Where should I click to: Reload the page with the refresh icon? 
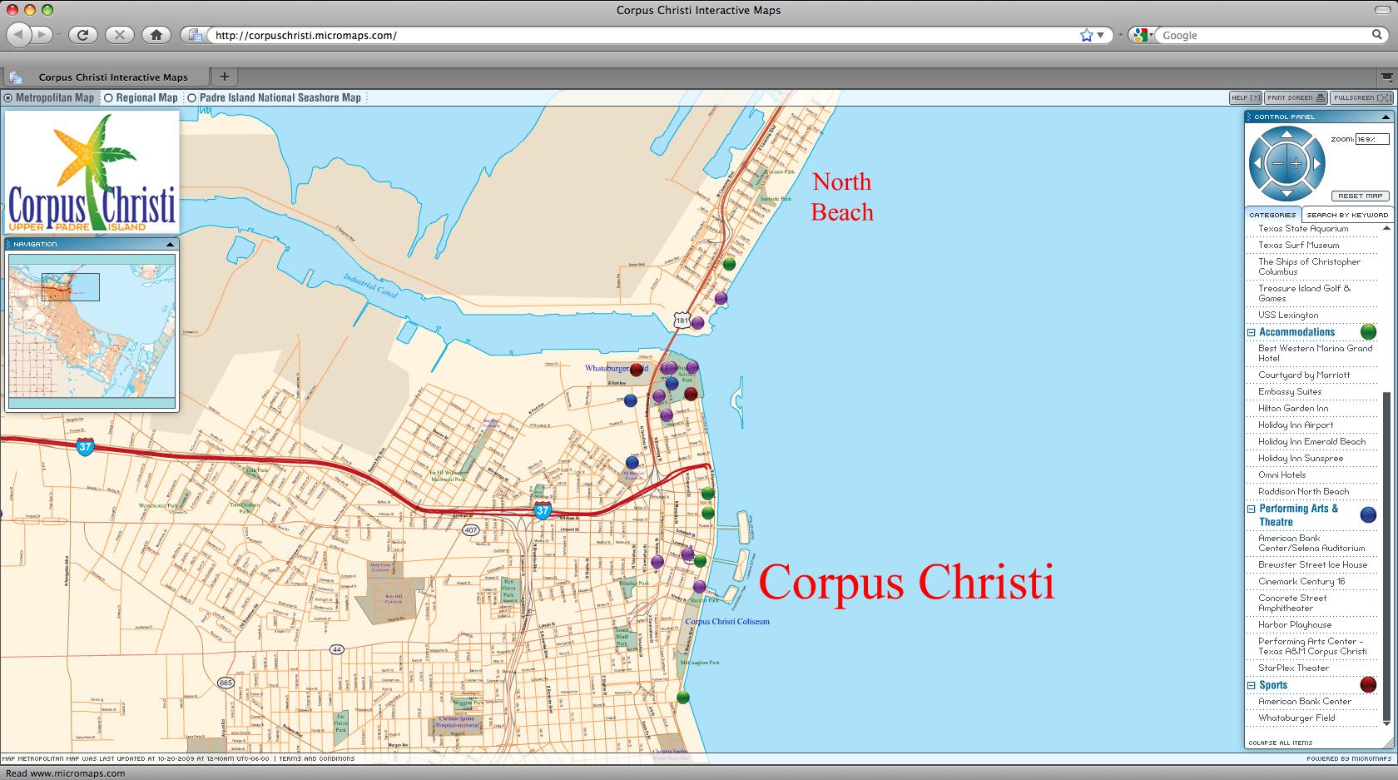[x=82, y=35]
